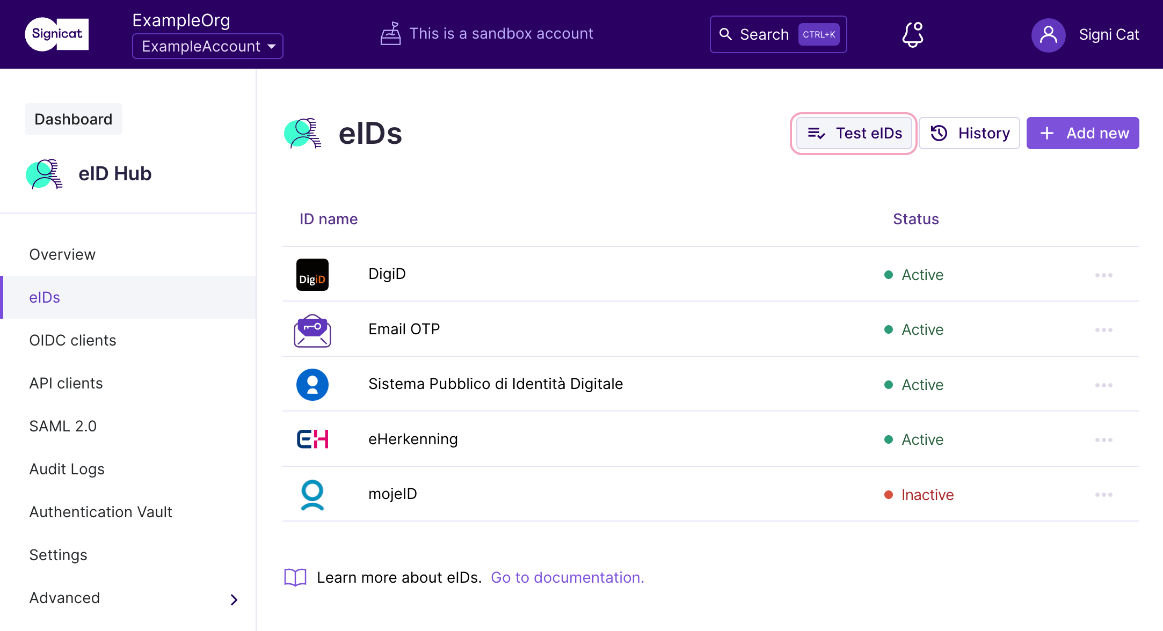1163x631 pixels.
Task: Open the ExampleAccount dropdown selector
Action: coord(208,46)
